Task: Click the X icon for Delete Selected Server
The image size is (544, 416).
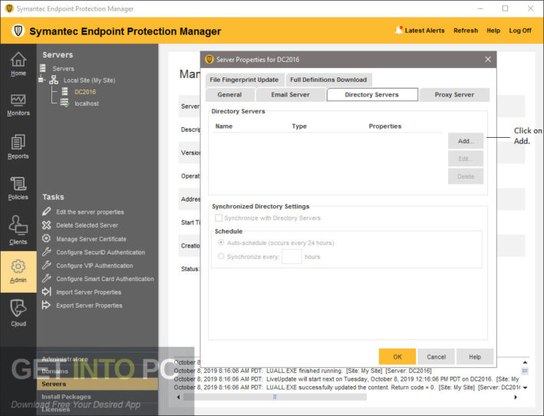Action: pyautogui.click(x=47, y=224)
